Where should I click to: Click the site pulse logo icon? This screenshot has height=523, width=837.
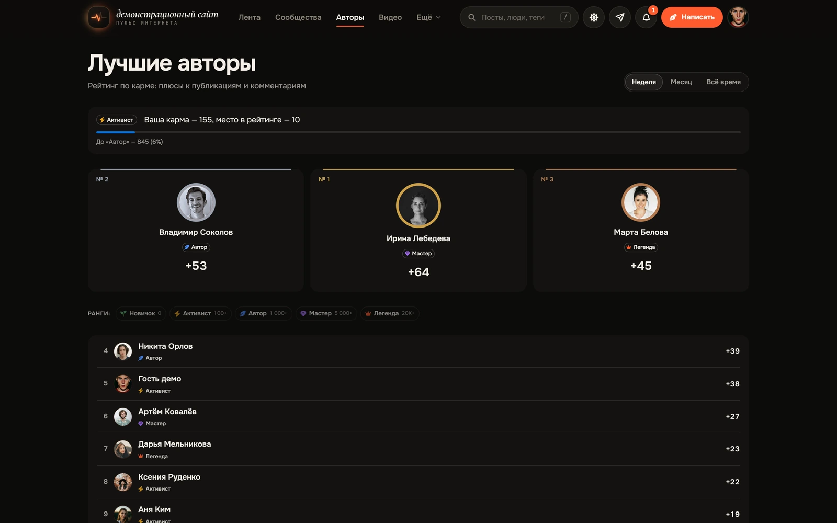(x=98, y=17)
